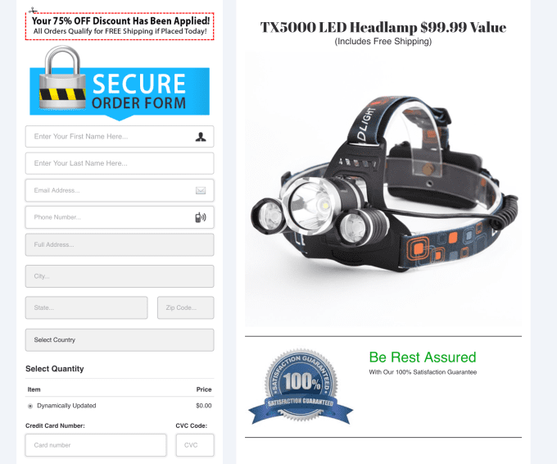557x464 pixels.
Task: Click the Be Rest Assured heading
Action: click(x=423, y=357)
